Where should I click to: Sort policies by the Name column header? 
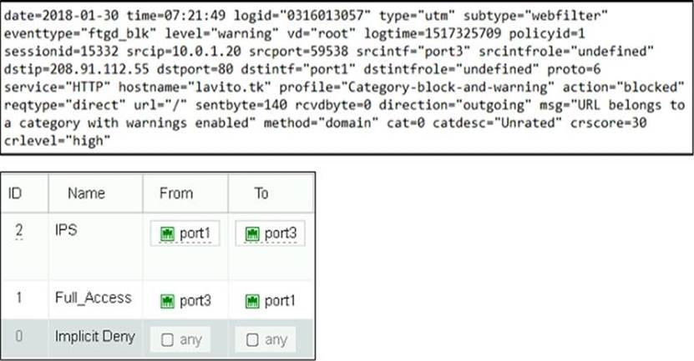[x=86, y=193]
